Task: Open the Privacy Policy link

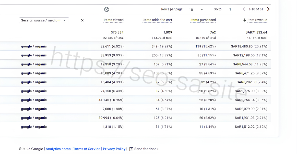Action: click(114, 149)
